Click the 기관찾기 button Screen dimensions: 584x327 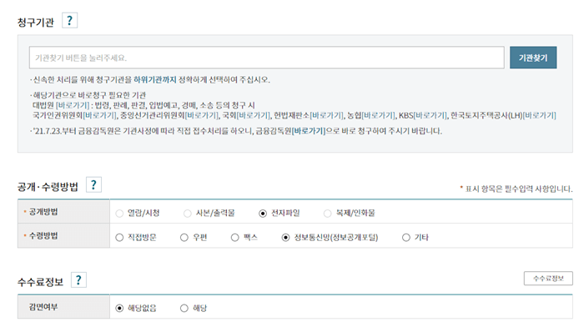pos(533,58)
